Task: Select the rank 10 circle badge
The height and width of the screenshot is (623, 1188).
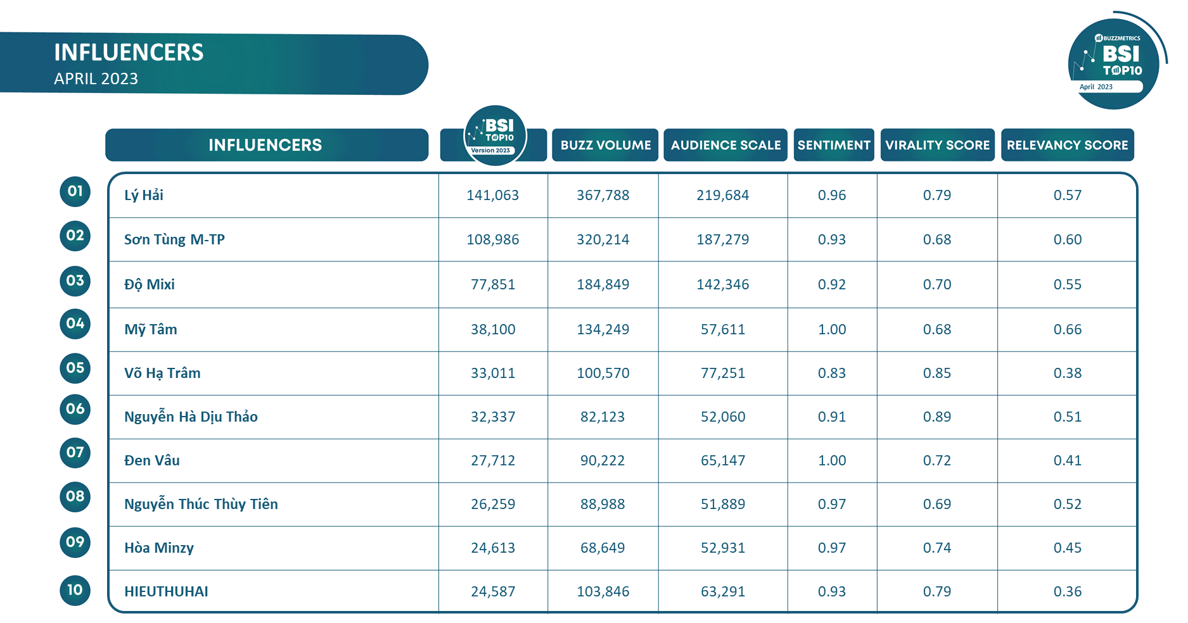Action: (x=75, y=590)
